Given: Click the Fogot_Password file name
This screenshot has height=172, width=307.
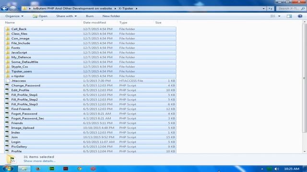Looking at the screenshot, I should pos(24,114).
